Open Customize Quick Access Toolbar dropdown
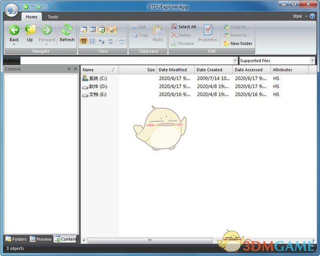This screenshot has height=256, width=320. [54, 7]
